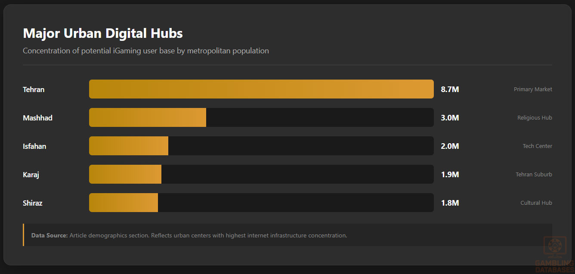
Task: Click the Cultural Hub tag
Action: coord(536,203)
